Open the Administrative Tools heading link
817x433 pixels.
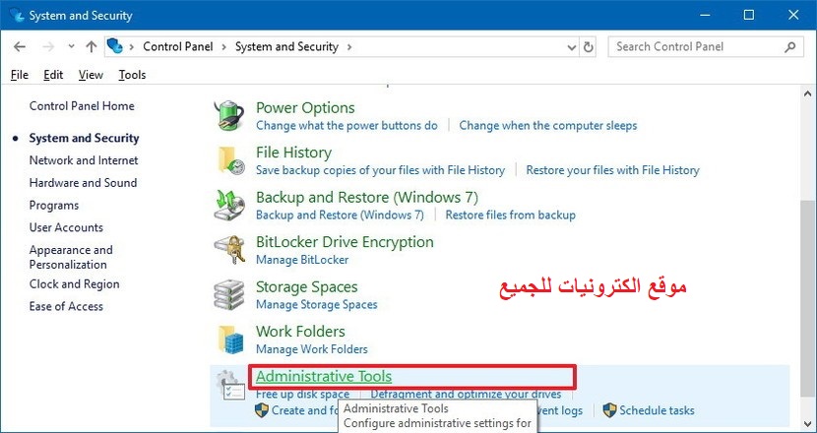click(x=324, y=376)
